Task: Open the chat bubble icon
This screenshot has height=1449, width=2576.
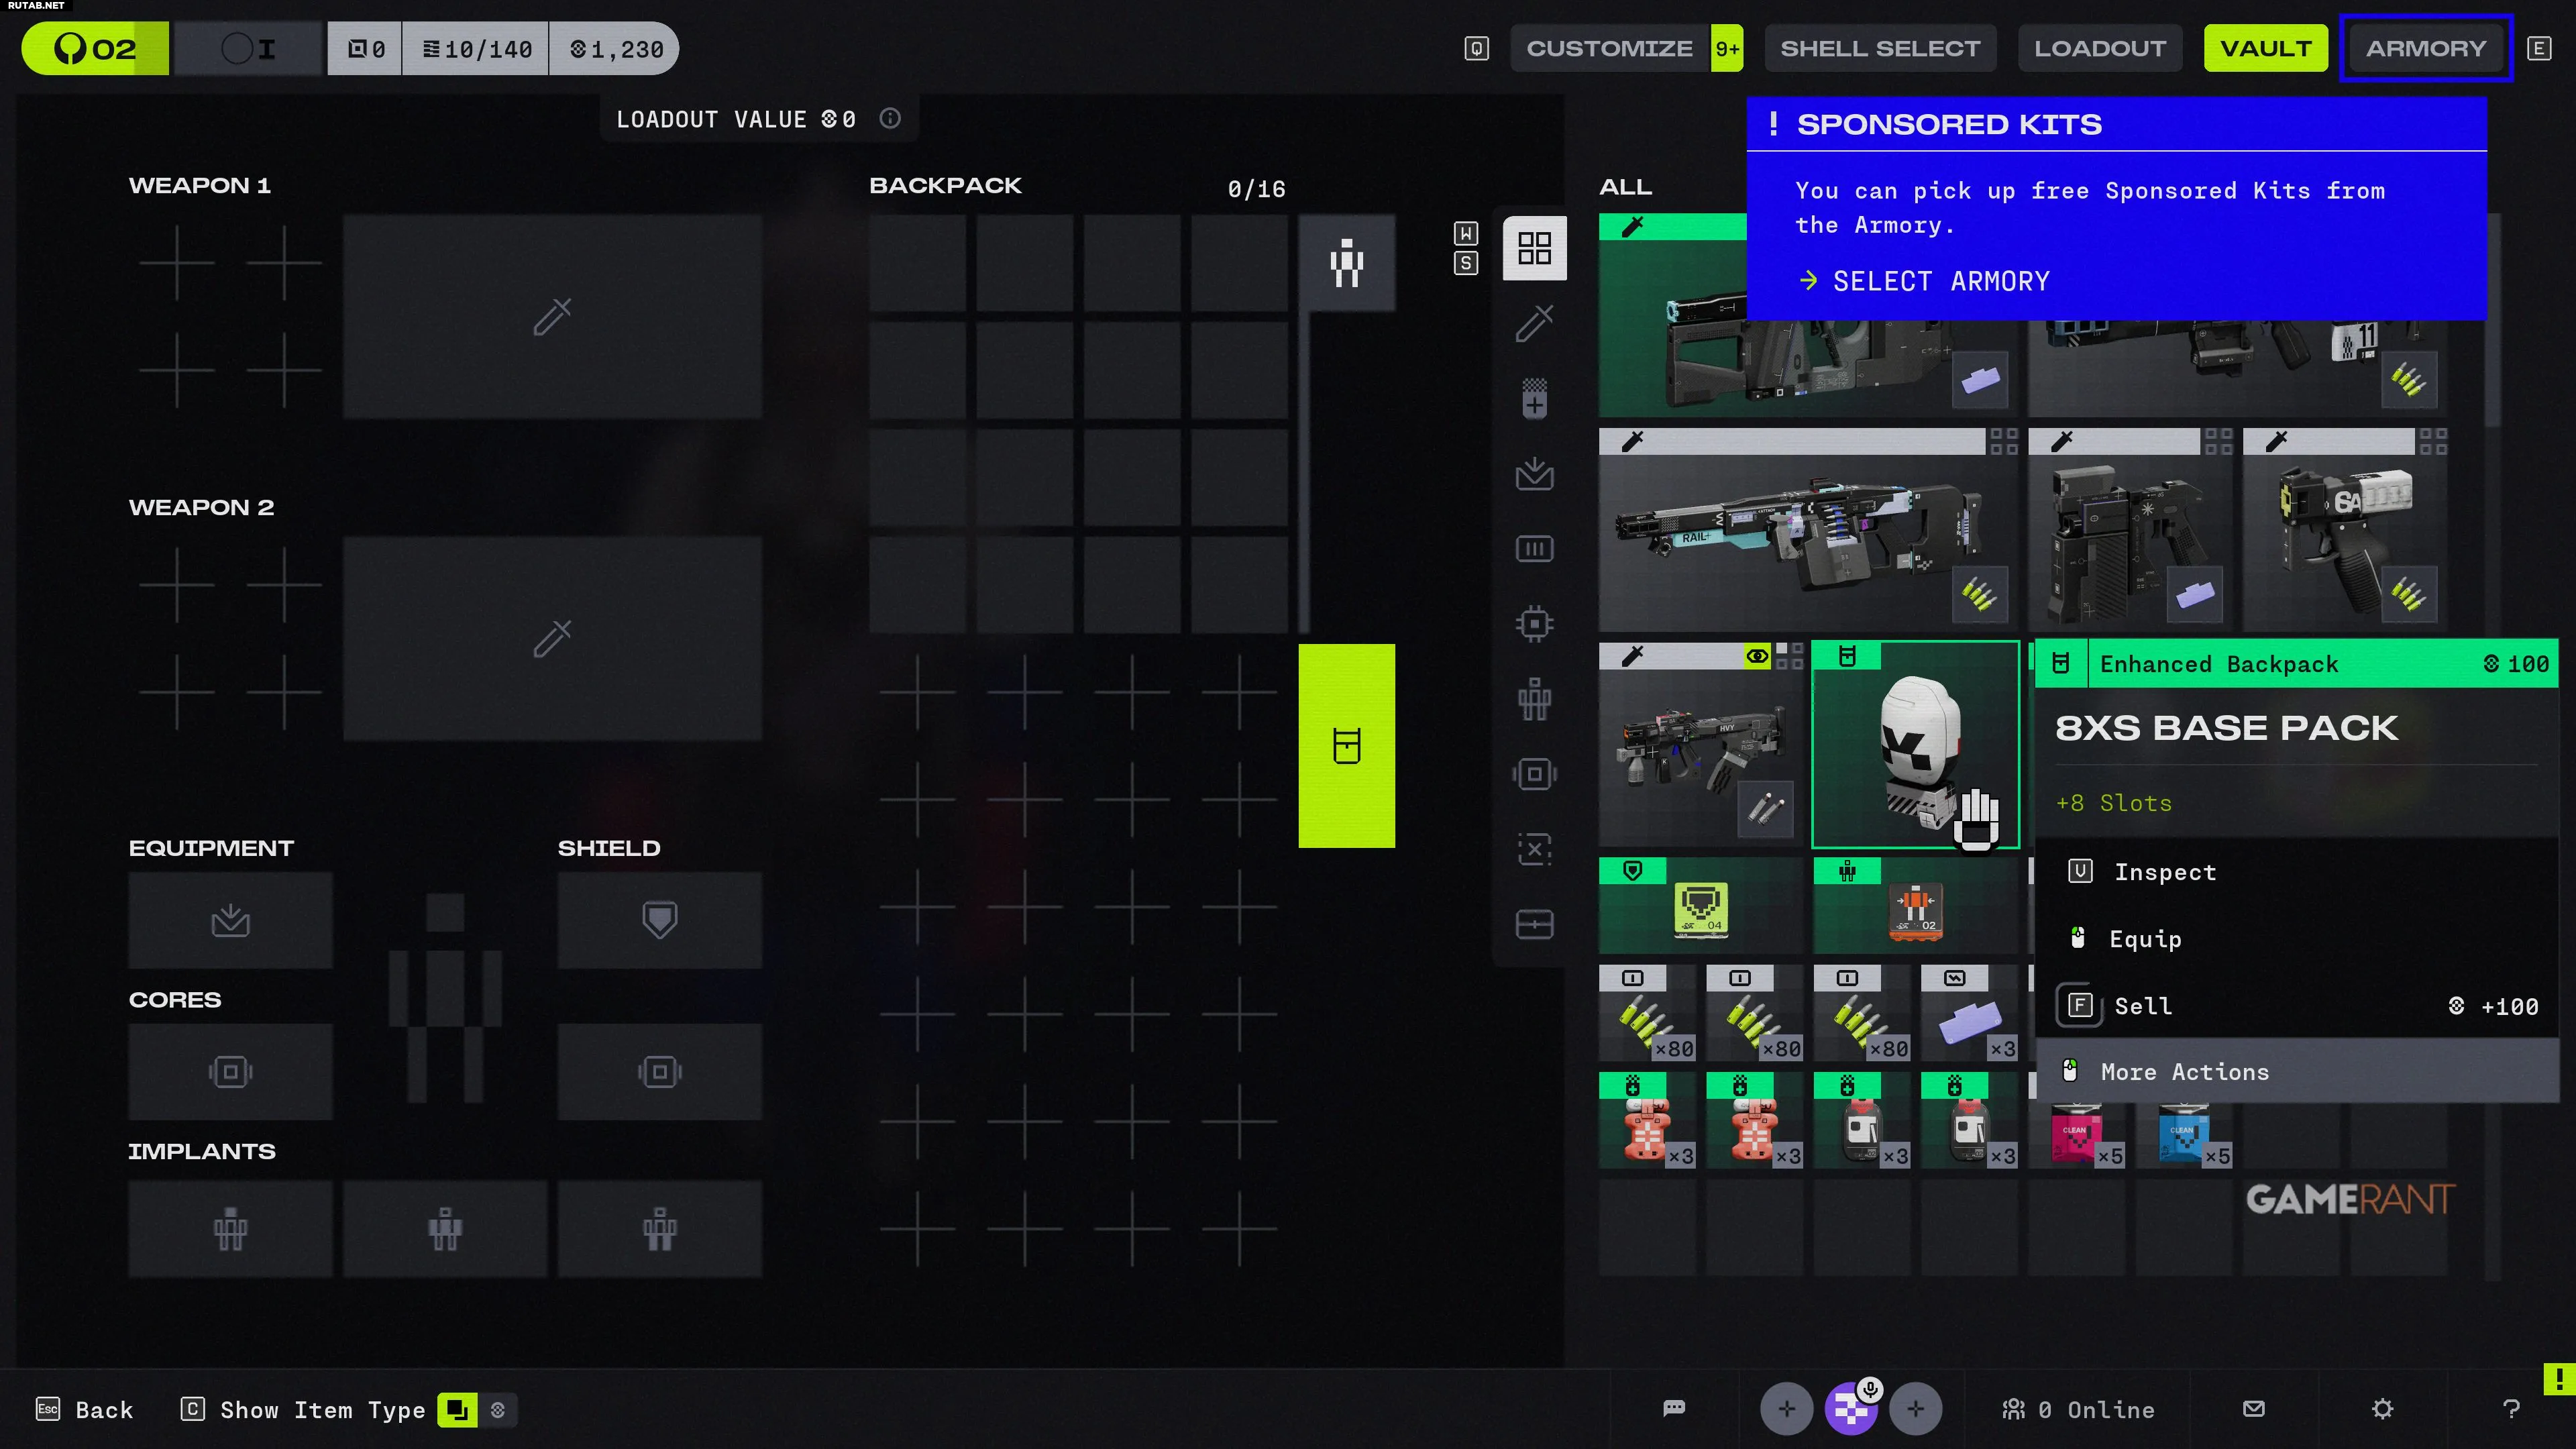Action: 1674,1408
